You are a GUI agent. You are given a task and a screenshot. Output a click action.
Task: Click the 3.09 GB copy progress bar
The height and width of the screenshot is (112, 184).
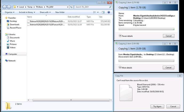pos(146,61)
